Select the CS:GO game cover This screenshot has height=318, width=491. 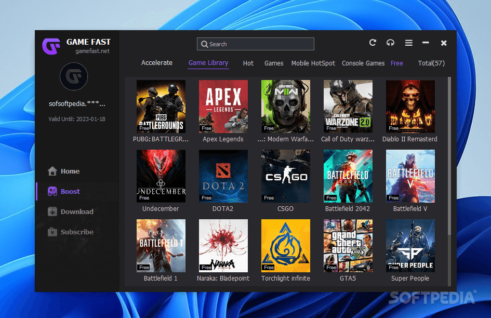pyautogui.click(x=286, y=176)
